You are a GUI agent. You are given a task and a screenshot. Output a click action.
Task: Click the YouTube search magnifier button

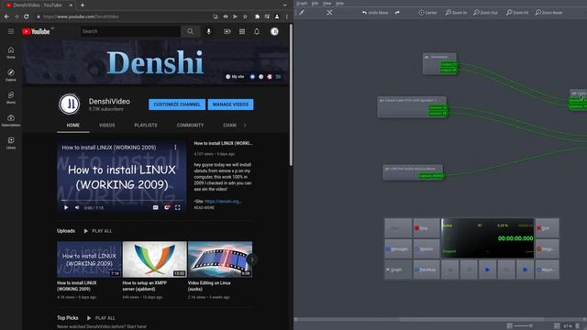tap(190, 31)
